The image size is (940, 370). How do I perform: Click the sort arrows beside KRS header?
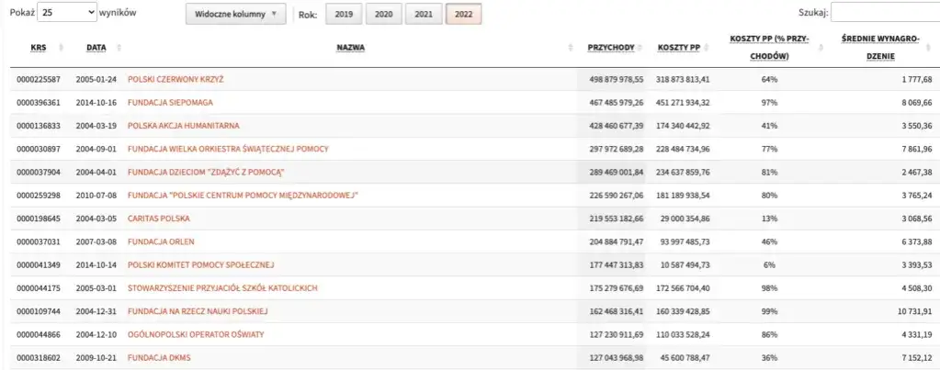(62, 48)
